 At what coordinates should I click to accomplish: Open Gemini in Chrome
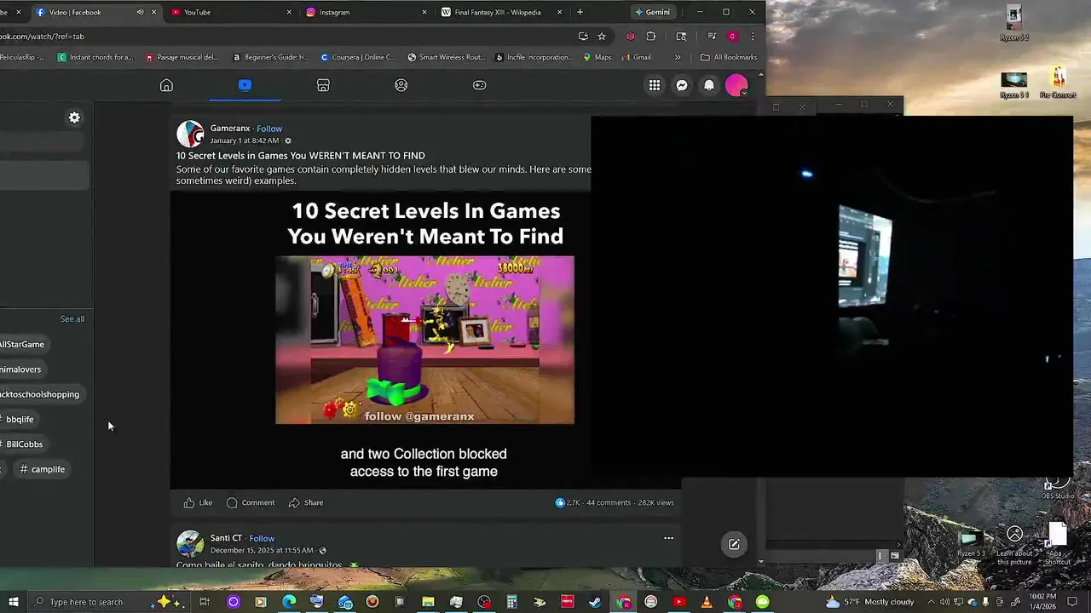[x=653, y=12]
